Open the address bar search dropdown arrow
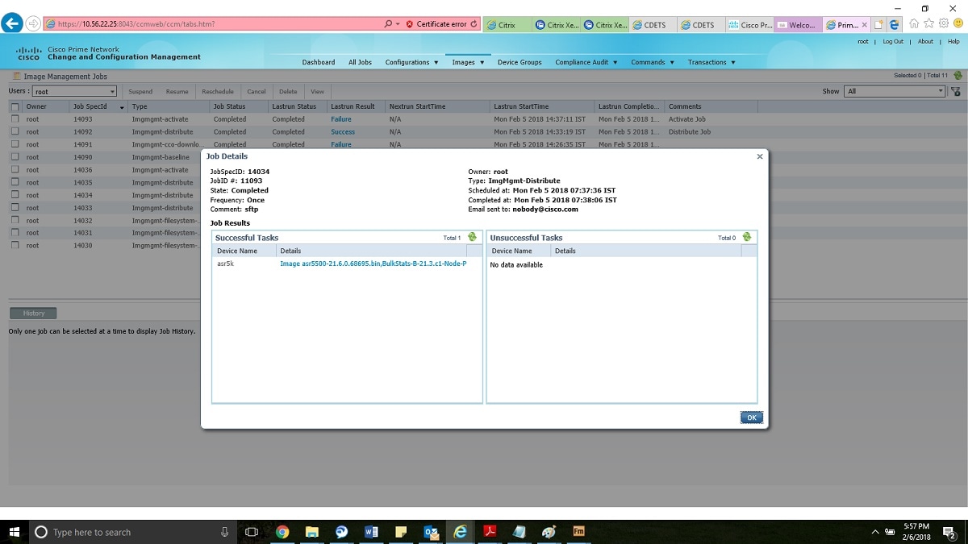The image size is (968, 544). [398, 24]
